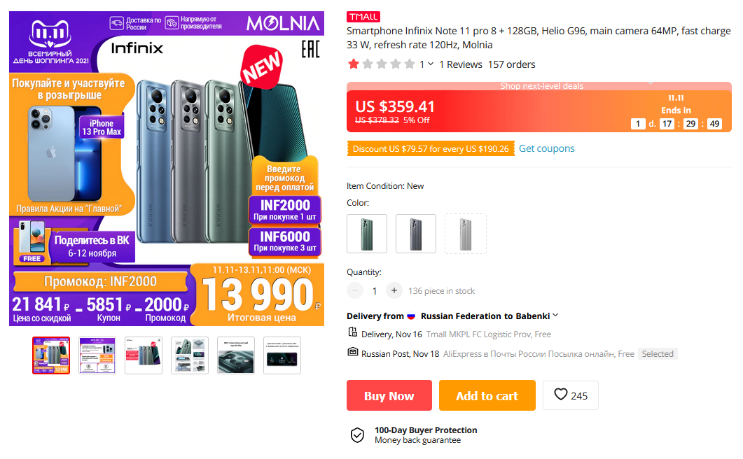Select the silver phone color option
Screen dimensions: 743x459
pyautogui.click(x=465, y=234)
